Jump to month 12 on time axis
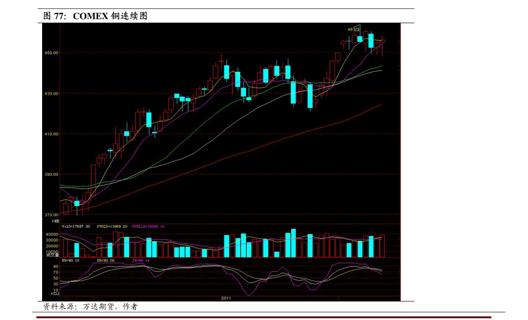 94,299
